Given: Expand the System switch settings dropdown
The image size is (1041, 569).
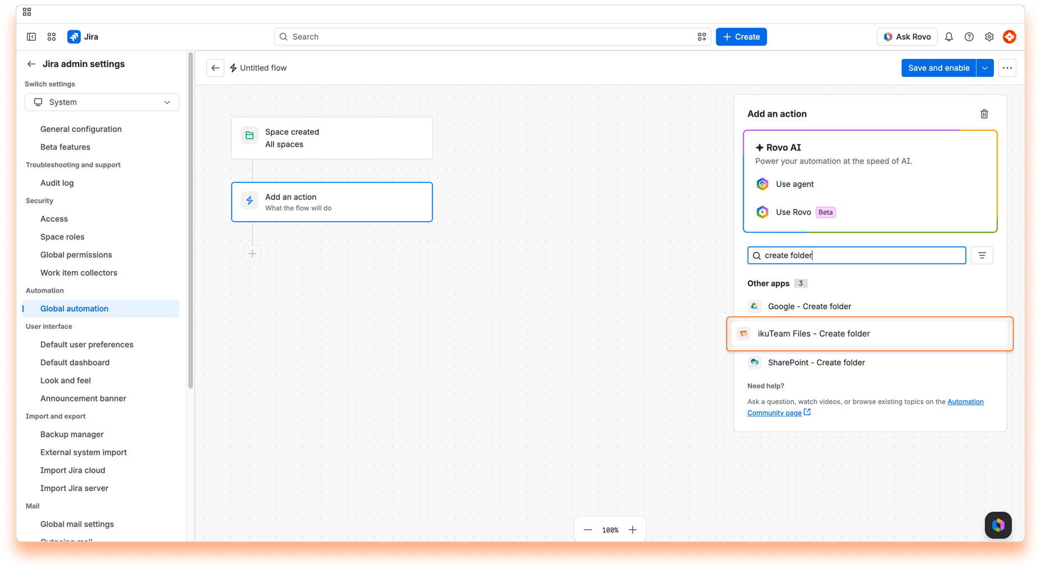Looking at the screenshot, I should (x=102, y=102).
